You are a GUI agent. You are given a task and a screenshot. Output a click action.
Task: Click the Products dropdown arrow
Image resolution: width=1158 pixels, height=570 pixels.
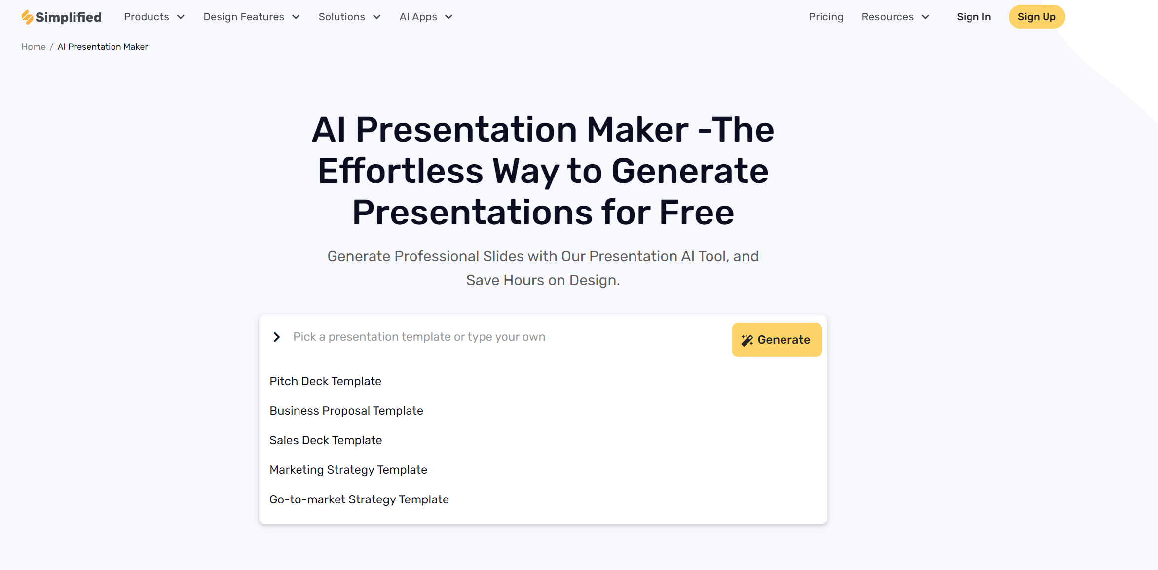[180, 17]
